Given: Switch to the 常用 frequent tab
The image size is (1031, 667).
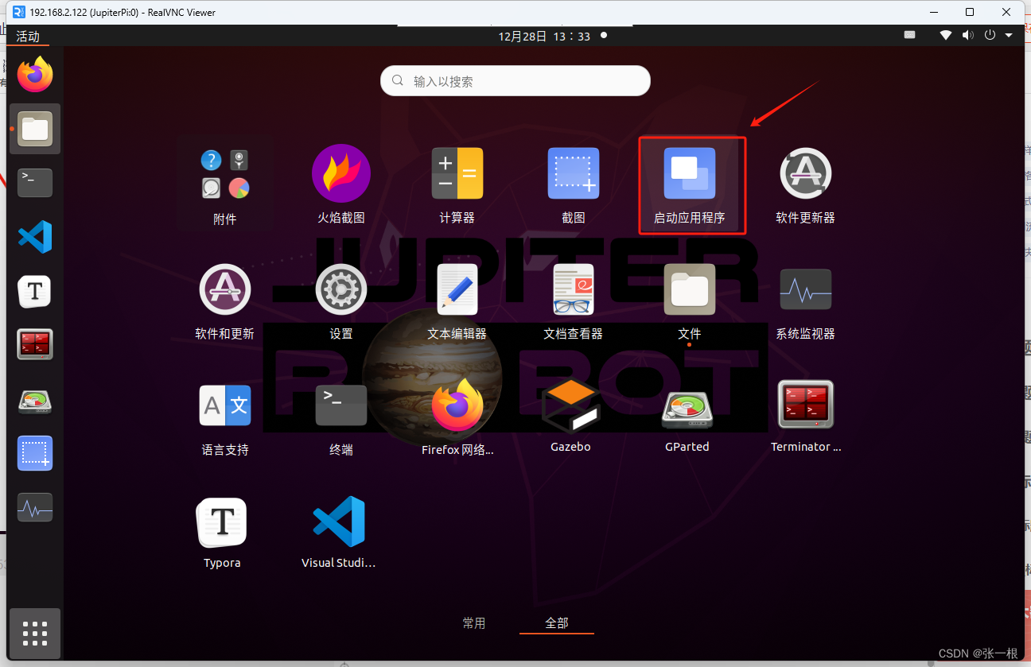Looking at the screenshot, I should pyautogui.click(x=474, y=623).
